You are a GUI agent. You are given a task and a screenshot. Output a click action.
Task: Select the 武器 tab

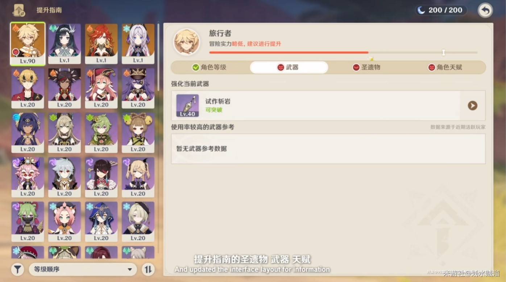coord(289,67)
